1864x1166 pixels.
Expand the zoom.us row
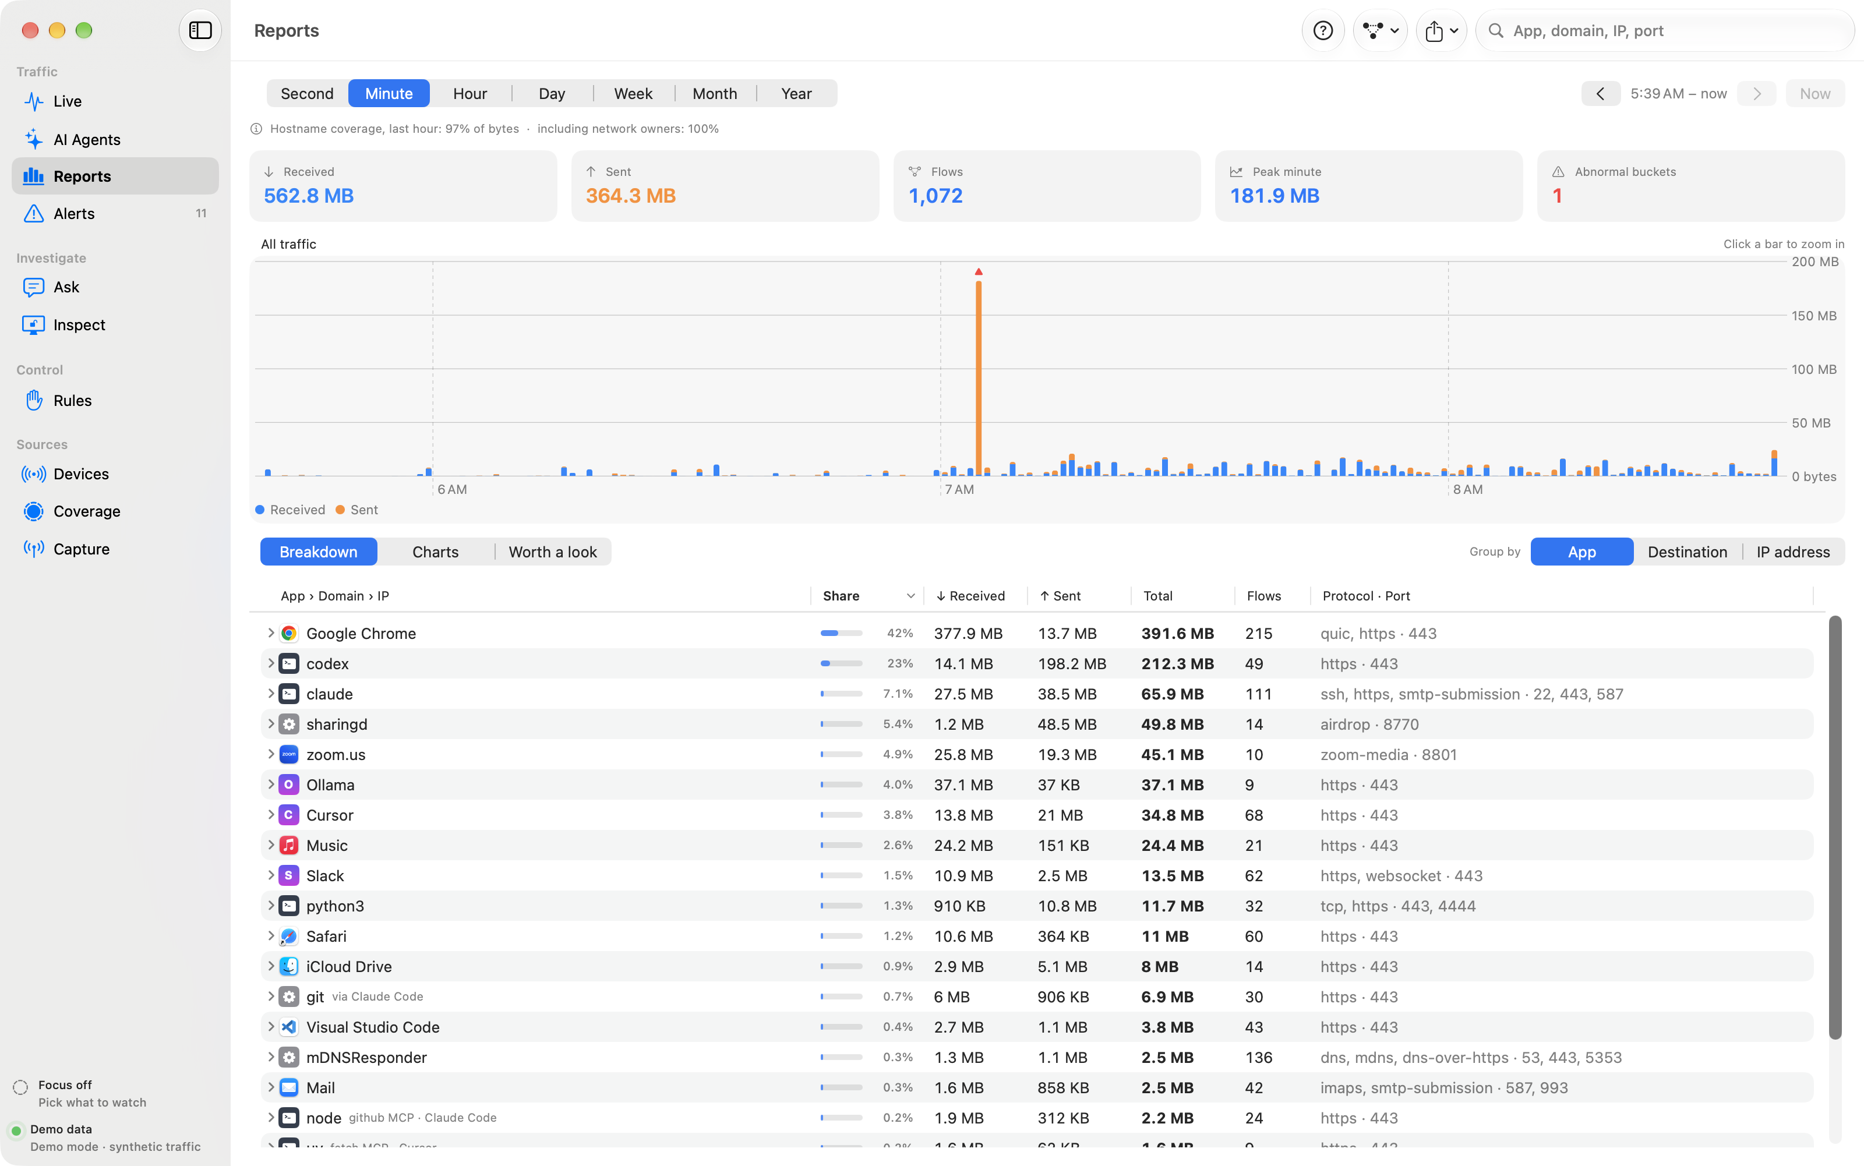click(271, 754)
